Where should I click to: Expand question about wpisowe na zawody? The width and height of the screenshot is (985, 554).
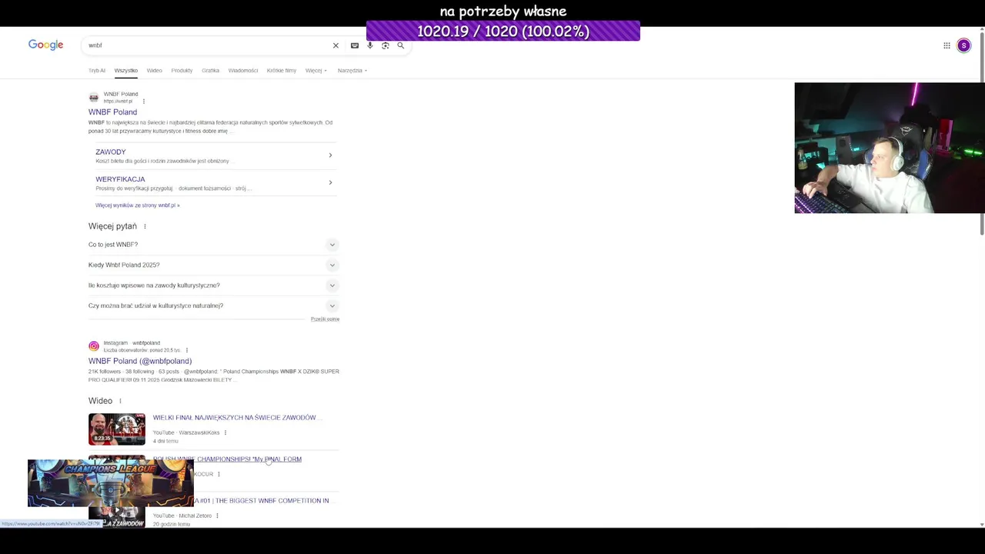(x=214, y=285)
